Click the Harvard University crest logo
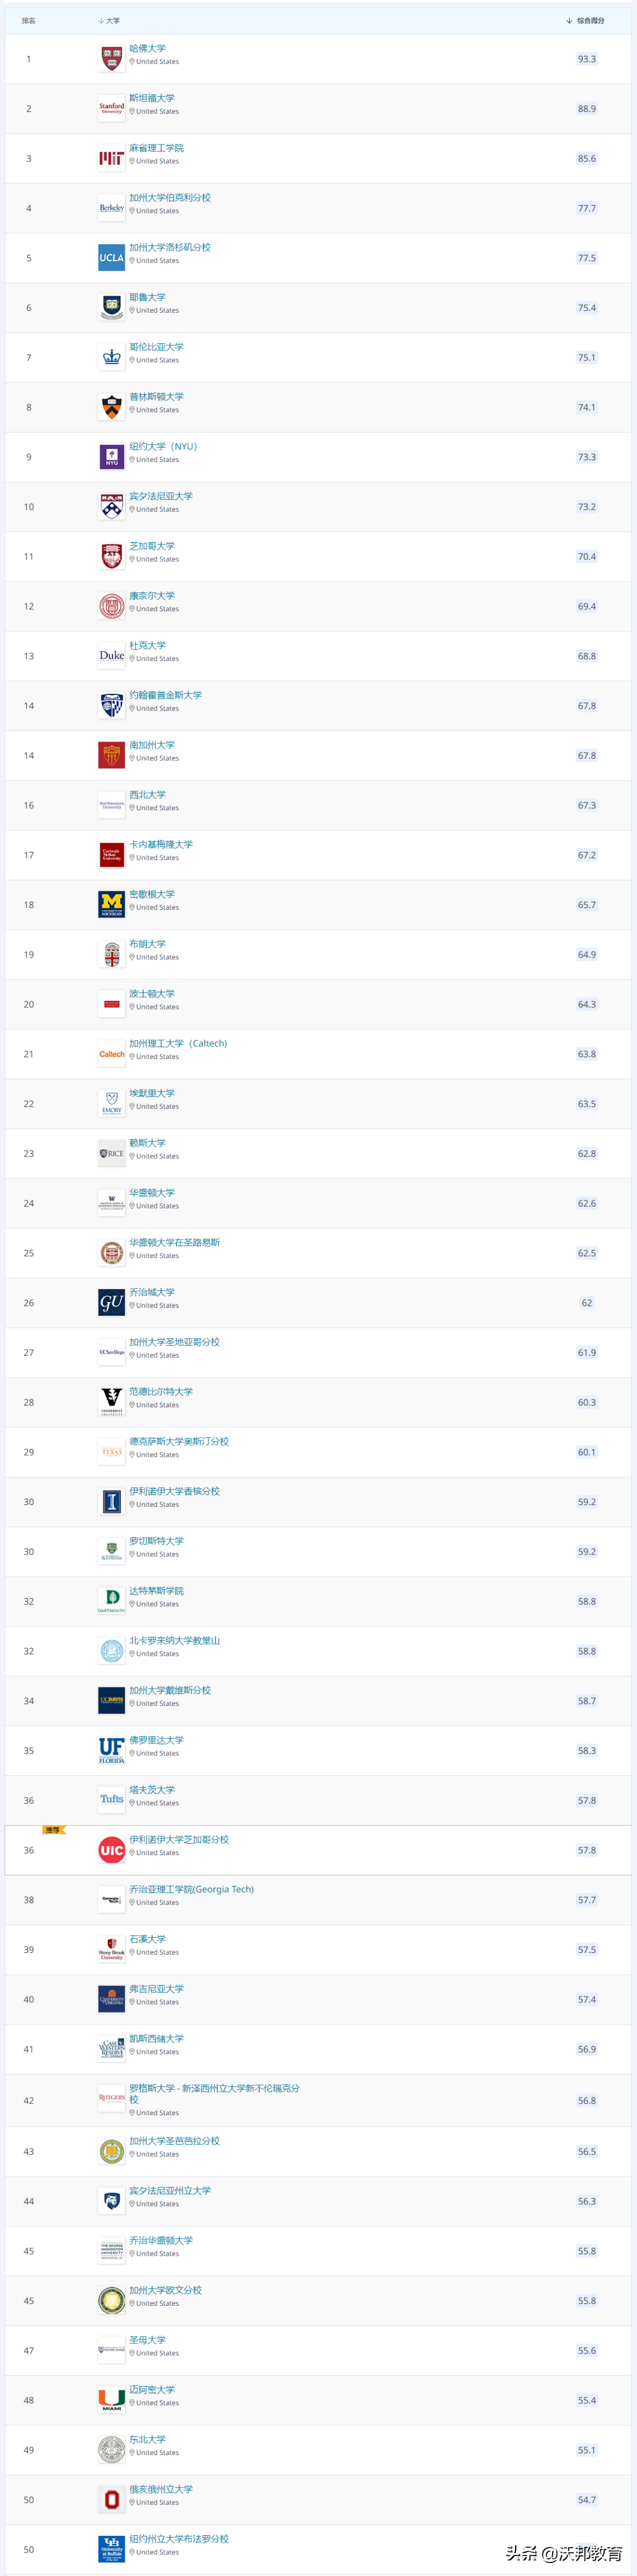Screen dimensions: 637x2576 (111, 59)
